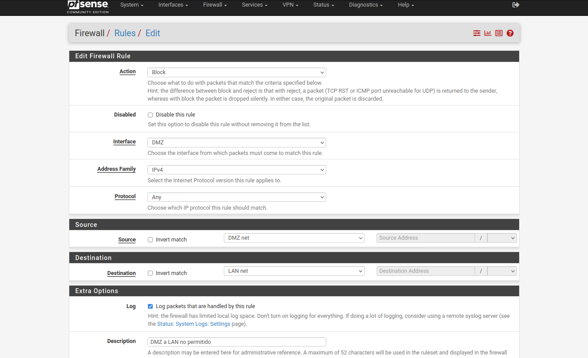Enable Invert match for Source
Image resolution: width=588 pixels, height=358 pixels.
150,240
